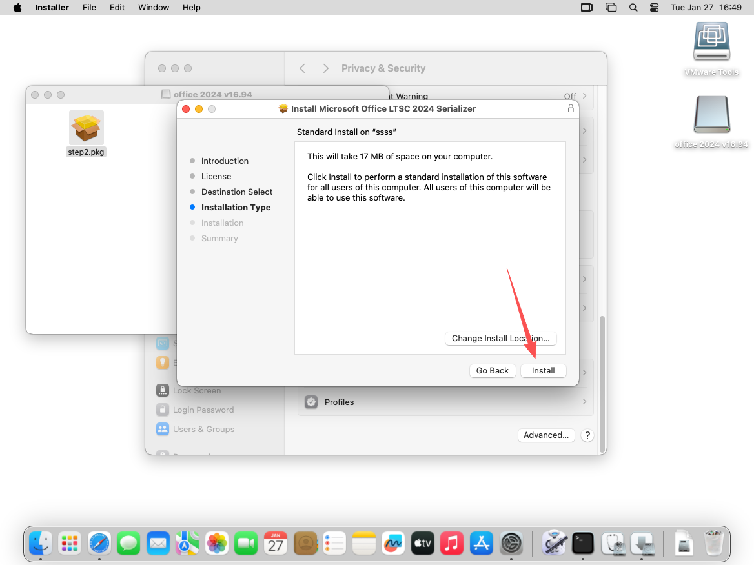Click the Go Back button
The width and height of the screenshot is (754, 565).
click(492, 371)
